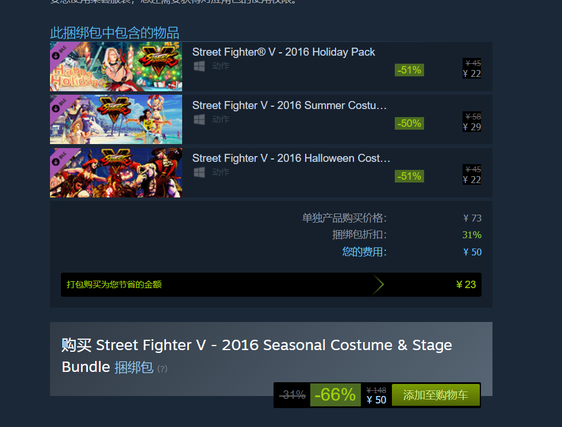The width and height of the screenshot is (562, 427).
Task: Click the (?) help icon beside 捆绑包
Action: click(x=163, y=369)
